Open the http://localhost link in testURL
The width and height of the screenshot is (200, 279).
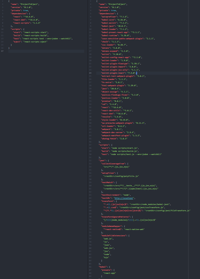tap(124, 198)
